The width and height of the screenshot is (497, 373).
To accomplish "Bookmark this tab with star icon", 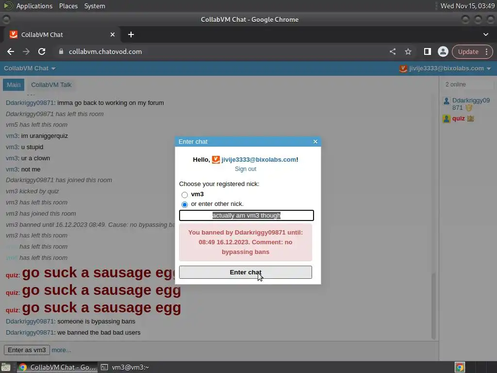I will (408, 51).
